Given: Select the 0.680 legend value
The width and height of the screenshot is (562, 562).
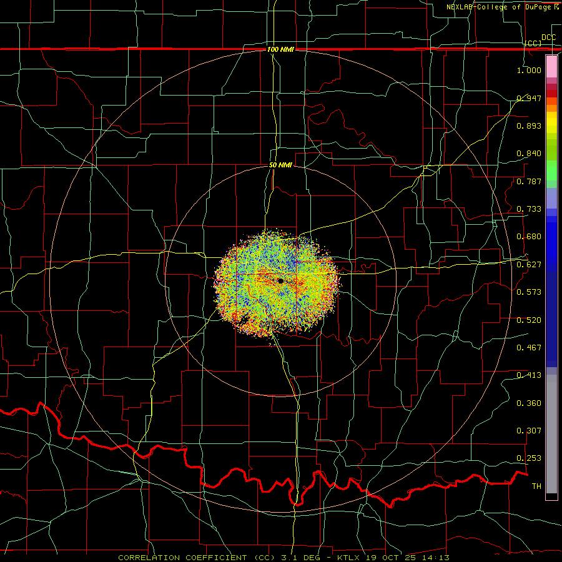Looking at the screenshot, I should point(529,237).
